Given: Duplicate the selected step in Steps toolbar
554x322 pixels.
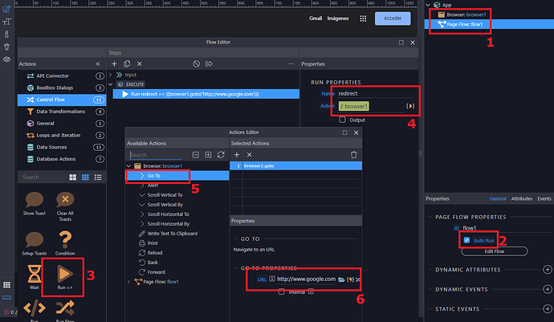Looking at the screenshot, I should click(x=127, y=64).
